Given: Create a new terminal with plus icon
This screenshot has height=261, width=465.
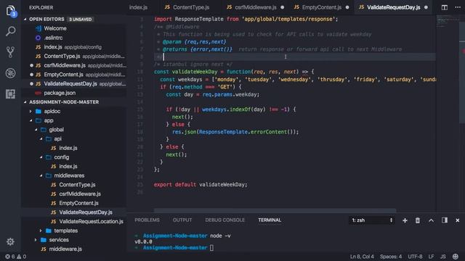Looking at the screenshot, I should coord(405,220).
